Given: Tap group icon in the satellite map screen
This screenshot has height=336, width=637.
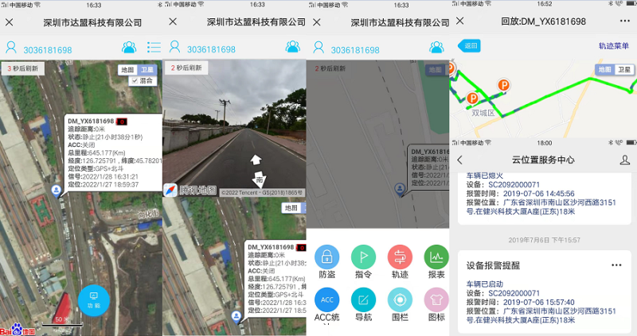Looking at the screenshot, I should point(129,48).
